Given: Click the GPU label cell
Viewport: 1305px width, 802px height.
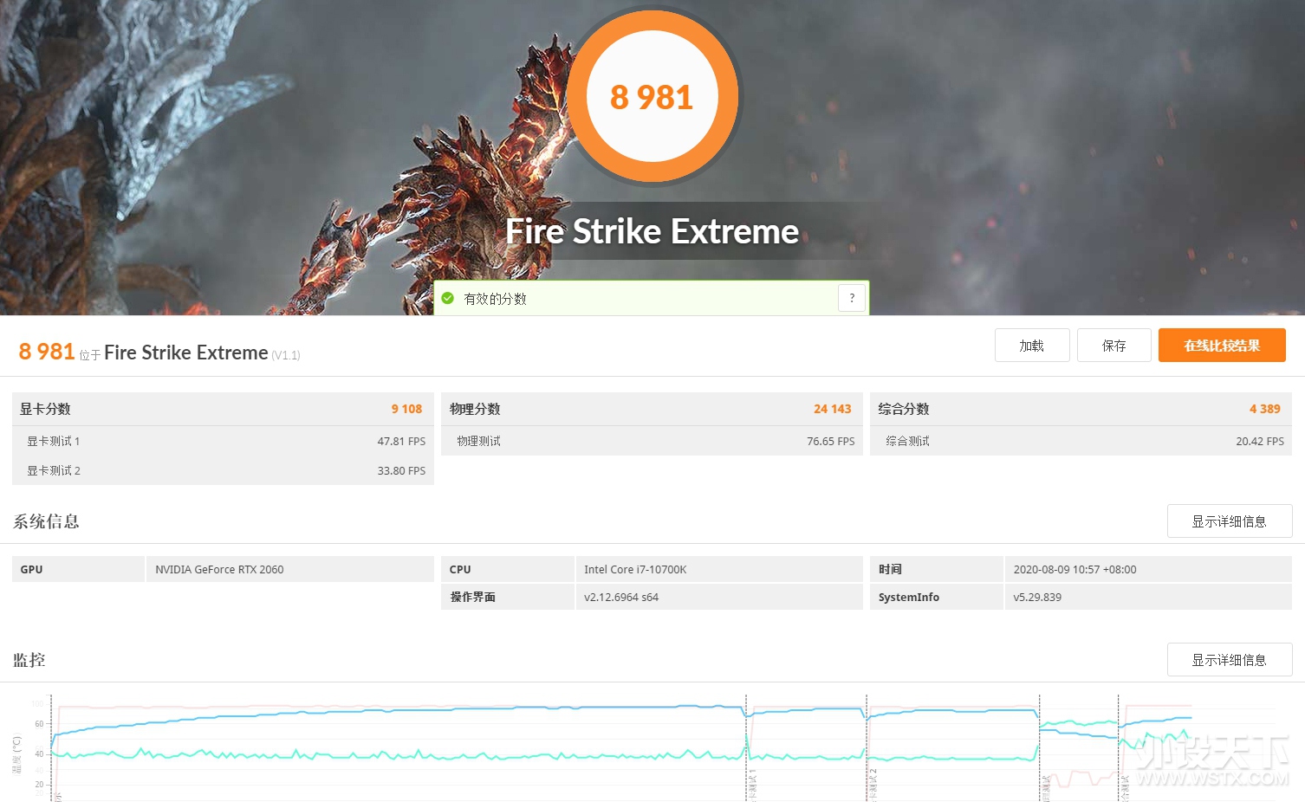Looking at the screenshot, I should click(x=78, y=569).
